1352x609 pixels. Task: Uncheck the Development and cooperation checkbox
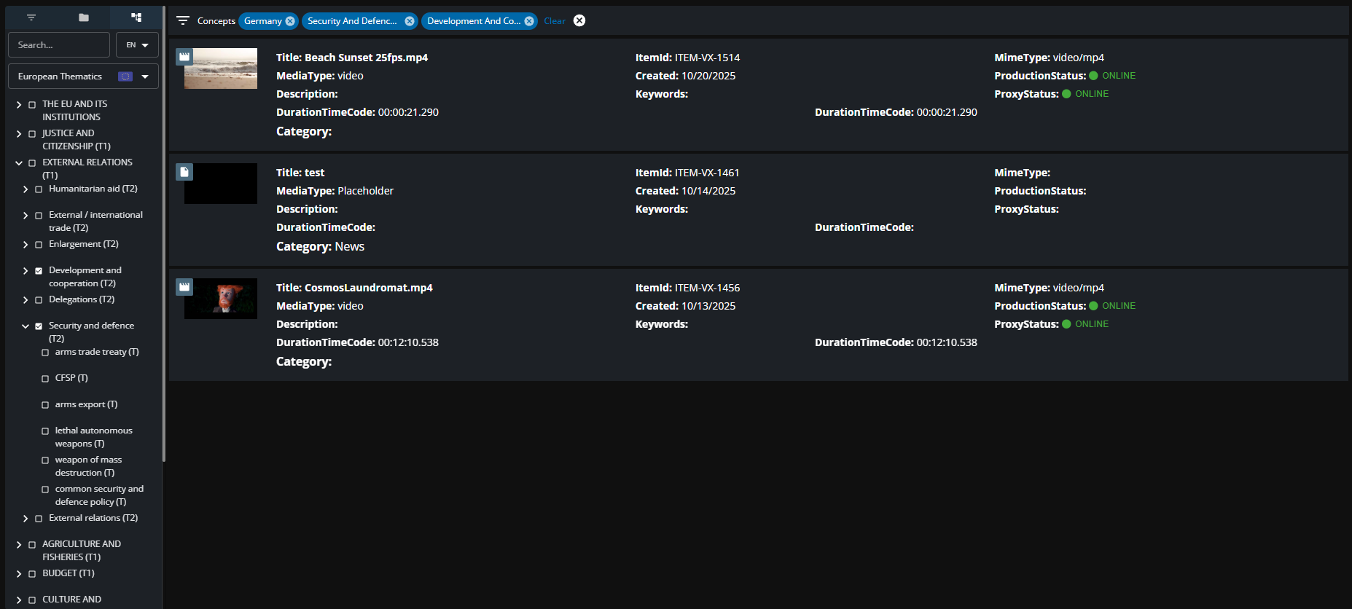[39, 271]
